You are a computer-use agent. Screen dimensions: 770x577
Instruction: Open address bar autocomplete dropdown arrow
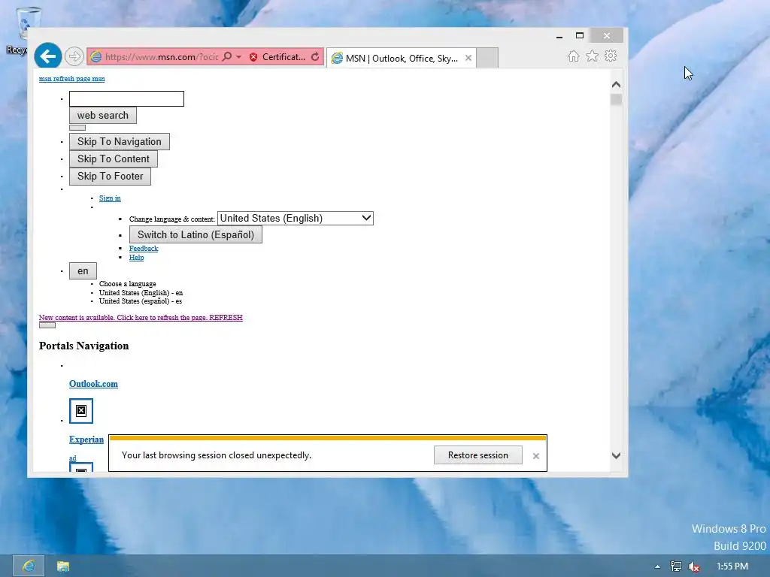pos(238,57)
